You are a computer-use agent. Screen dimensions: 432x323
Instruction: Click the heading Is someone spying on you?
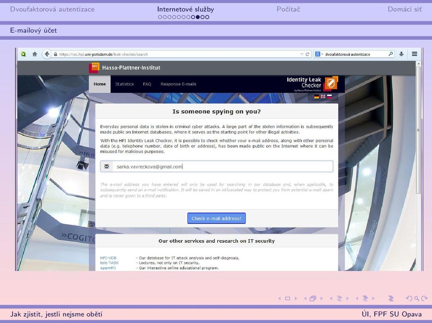[x=217, y=112]
